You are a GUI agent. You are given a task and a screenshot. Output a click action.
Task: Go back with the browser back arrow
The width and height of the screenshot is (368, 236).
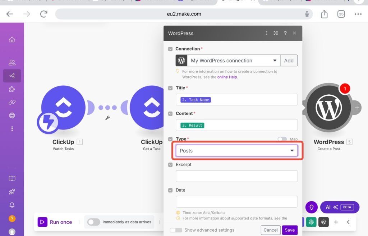10,14
